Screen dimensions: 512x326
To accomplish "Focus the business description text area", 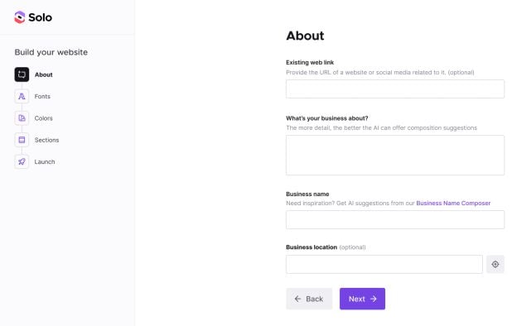I will point(395,156).
